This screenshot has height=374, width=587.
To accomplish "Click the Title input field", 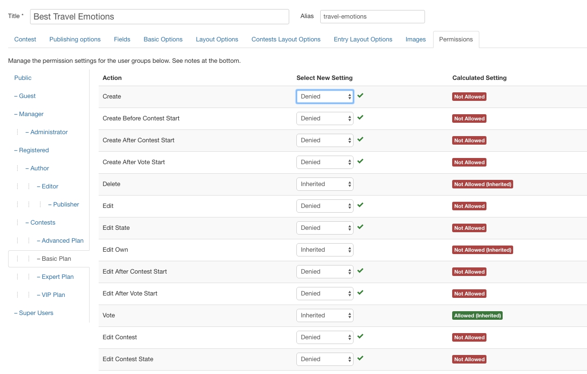I will 159,17.
